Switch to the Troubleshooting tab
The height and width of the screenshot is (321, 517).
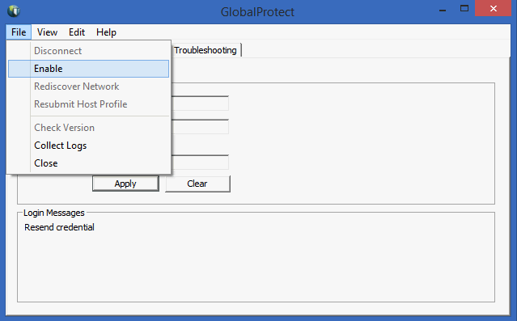(x=206, y=50)
